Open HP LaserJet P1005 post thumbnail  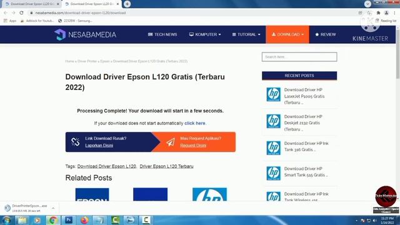coord(274,94)
